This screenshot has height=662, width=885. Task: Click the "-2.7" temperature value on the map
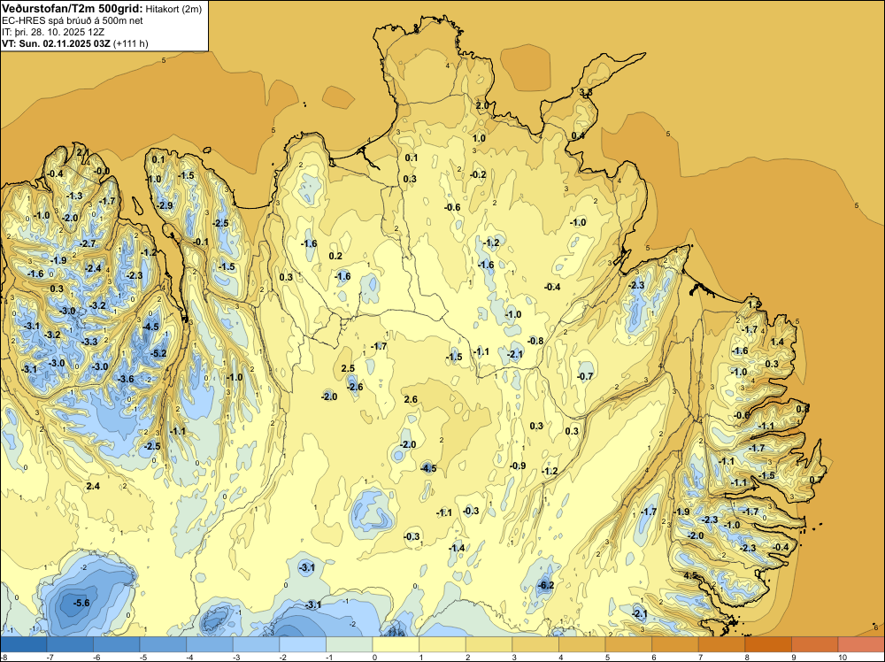[x=88, y=243]
